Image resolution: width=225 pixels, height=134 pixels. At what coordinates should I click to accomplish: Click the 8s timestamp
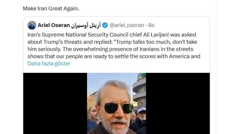click(x=151, y=25)
